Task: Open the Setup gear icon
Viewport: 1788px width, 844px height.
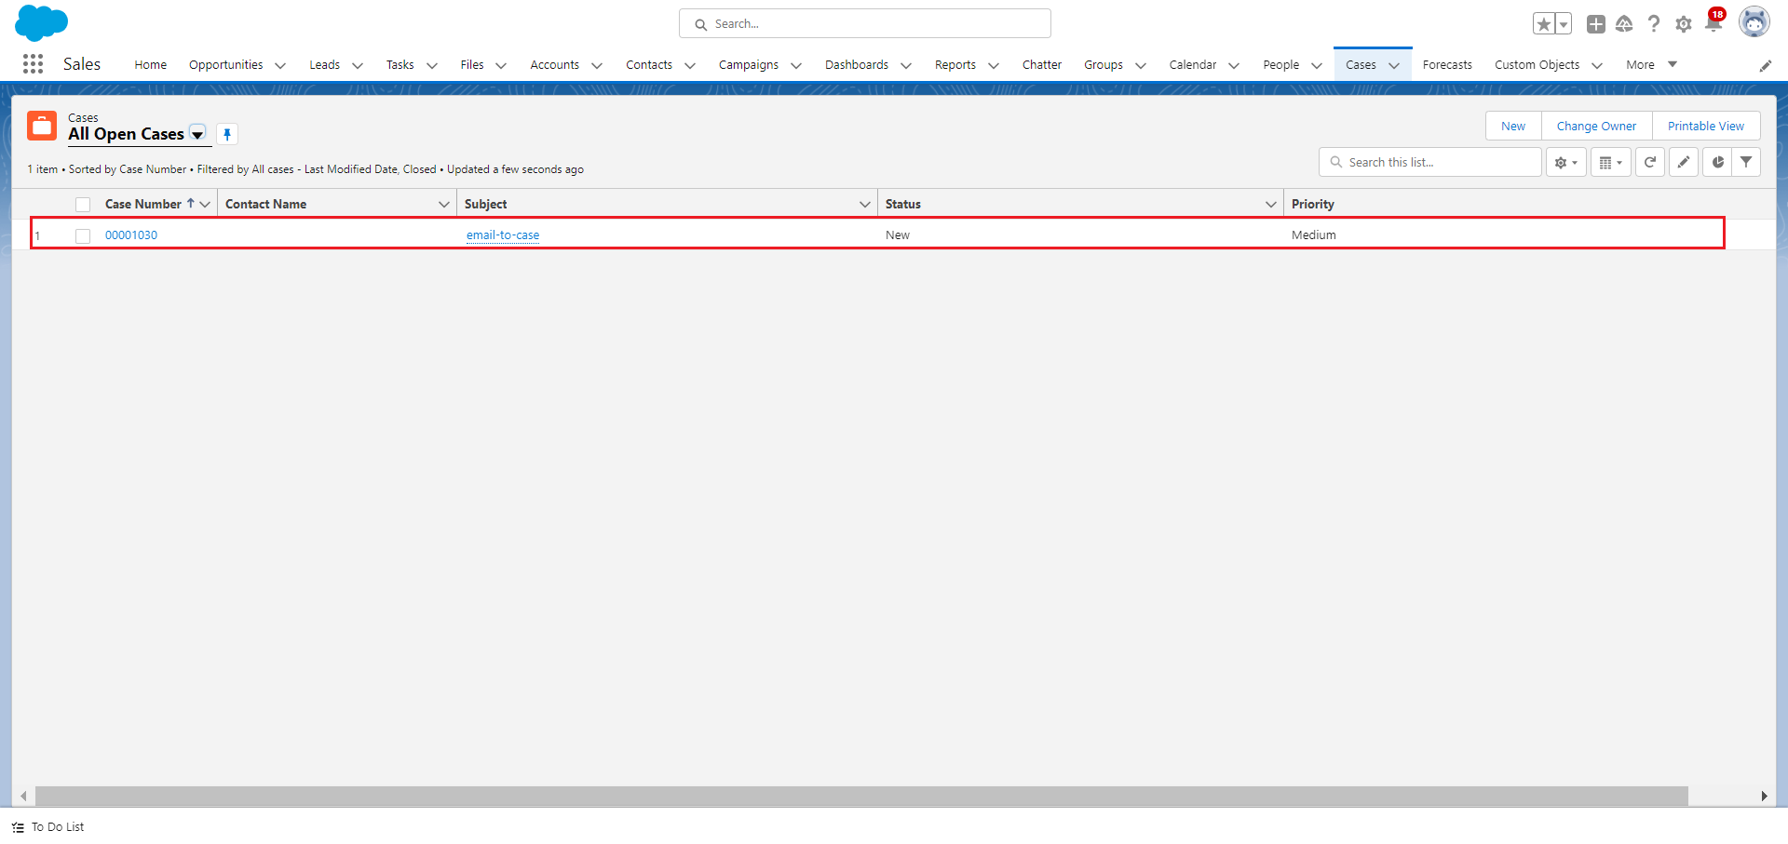Action: pyautogui.click(x=1683, y=24)
